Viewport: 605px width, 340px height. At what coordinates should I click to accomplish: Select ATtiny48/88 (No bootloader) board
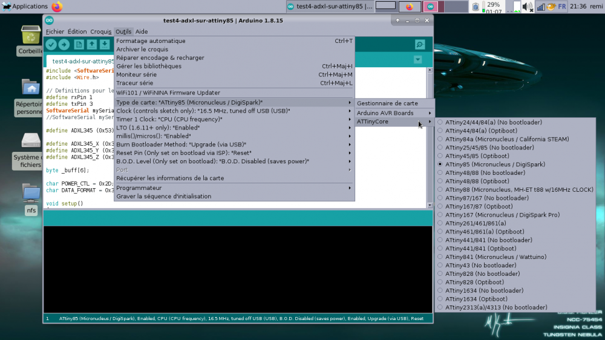[515, 173]
